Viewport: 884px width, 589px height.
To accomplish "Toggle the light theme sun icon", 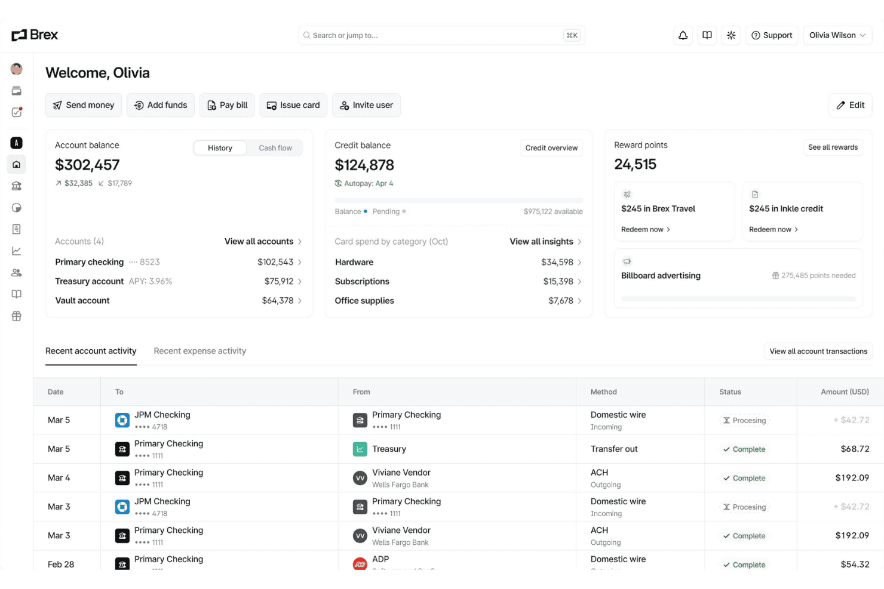I will point(731,35).
